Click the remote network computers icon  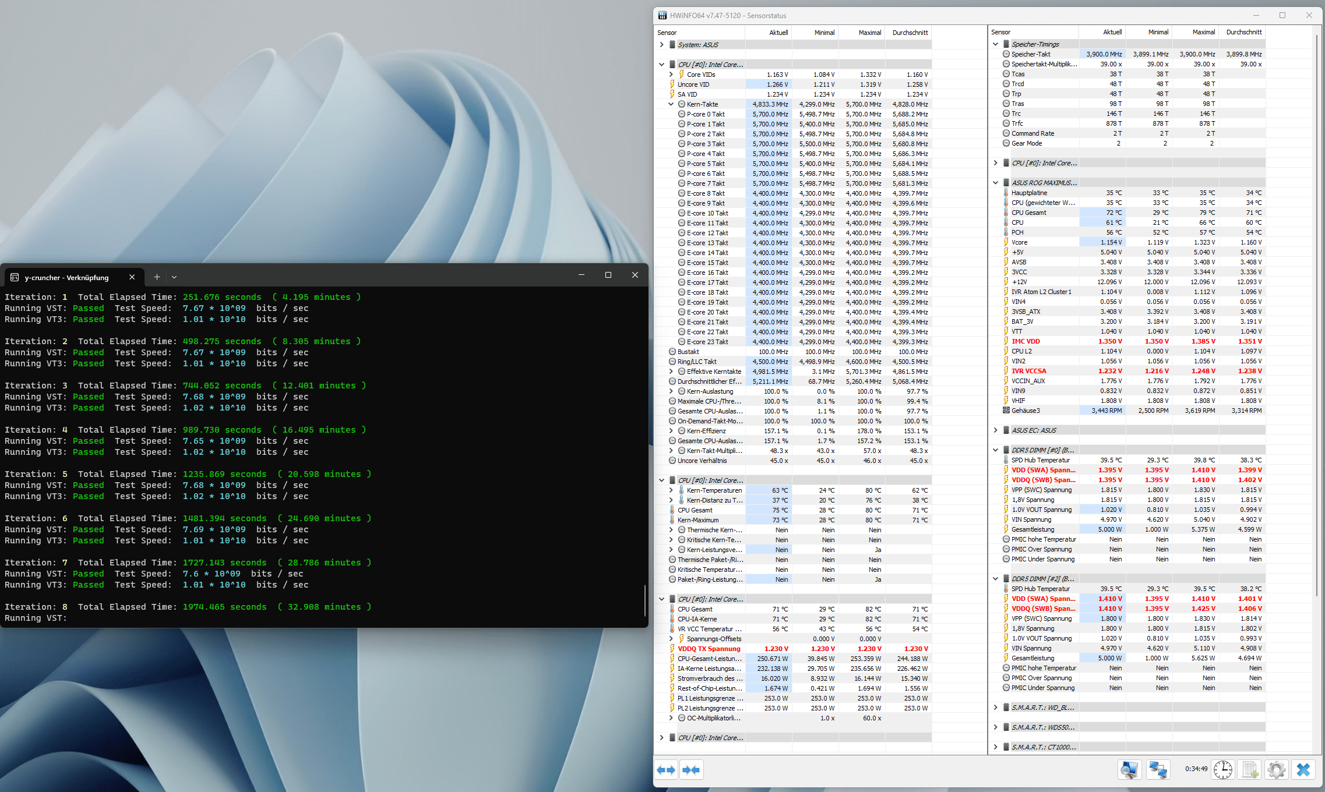(1158, 770)
